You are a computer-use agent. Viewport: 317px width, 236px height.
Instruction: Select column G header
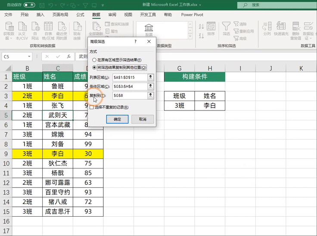[179, 68]
